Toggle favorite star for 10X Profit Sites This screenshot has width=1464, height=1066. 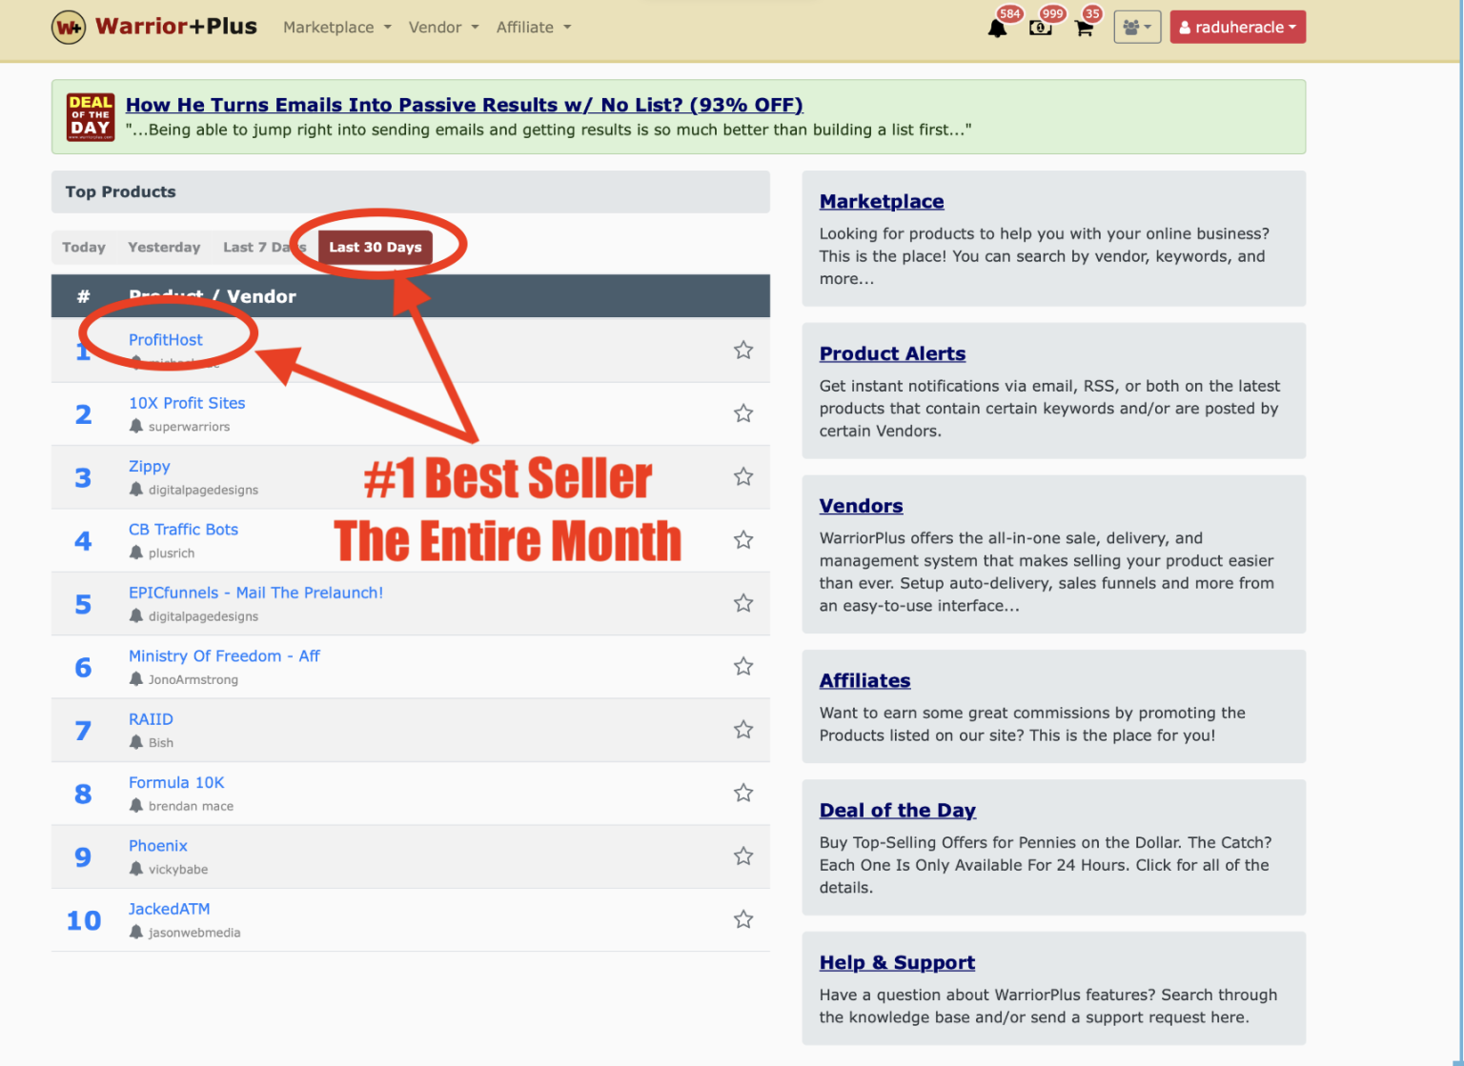pyautogui.click(x=743, y=413)
